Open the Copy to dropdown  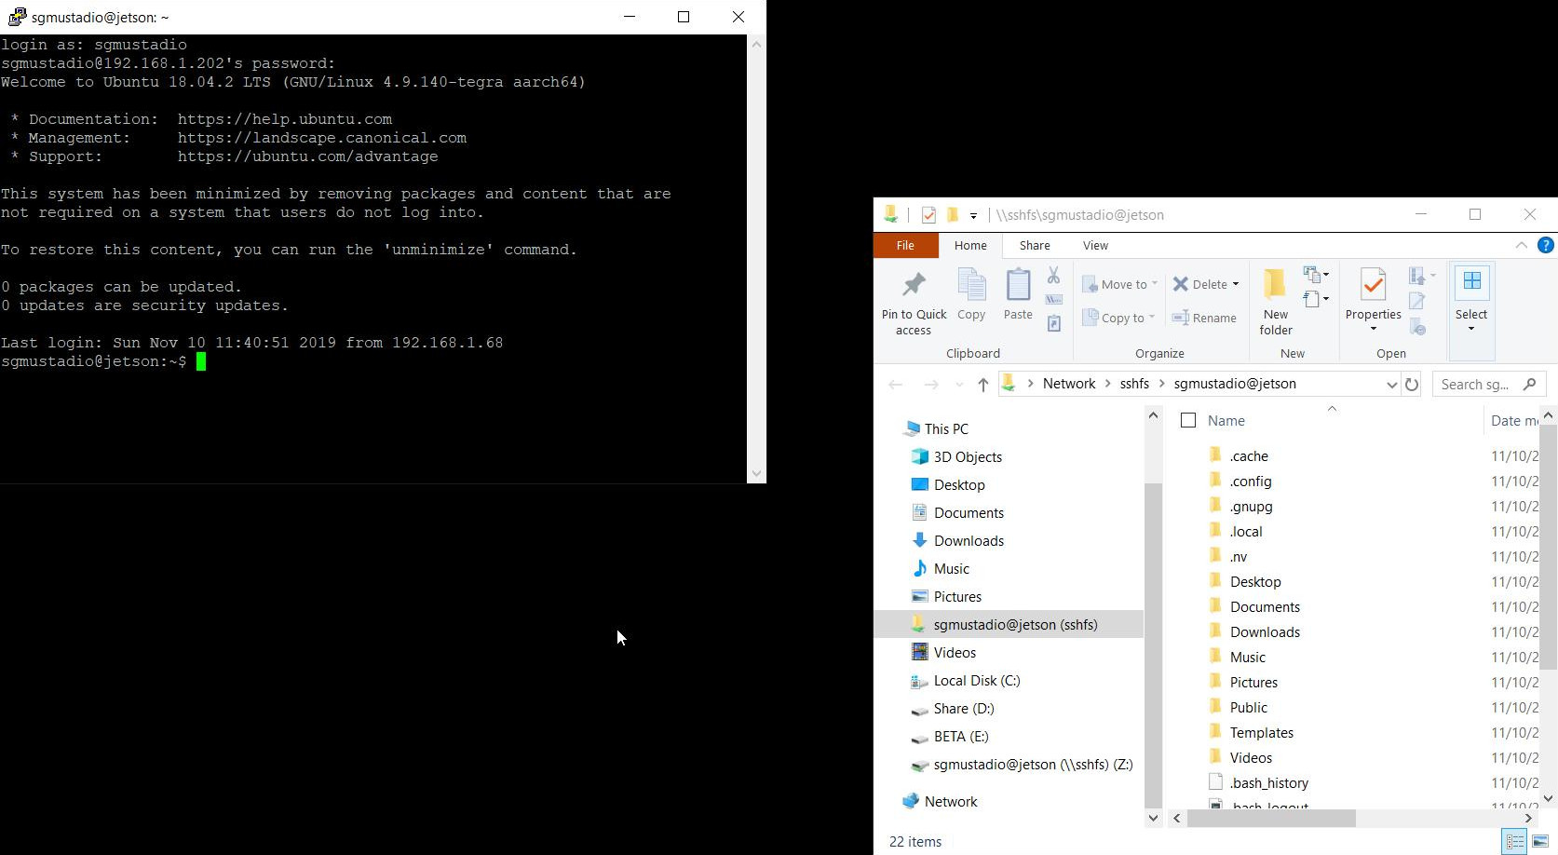(x=1149, y=318)
